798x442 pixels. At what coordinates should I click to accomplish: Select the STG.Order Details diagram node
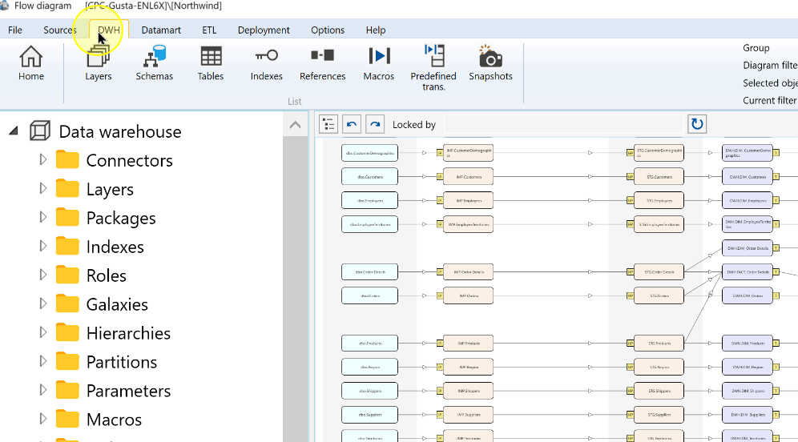click(659, 272)
